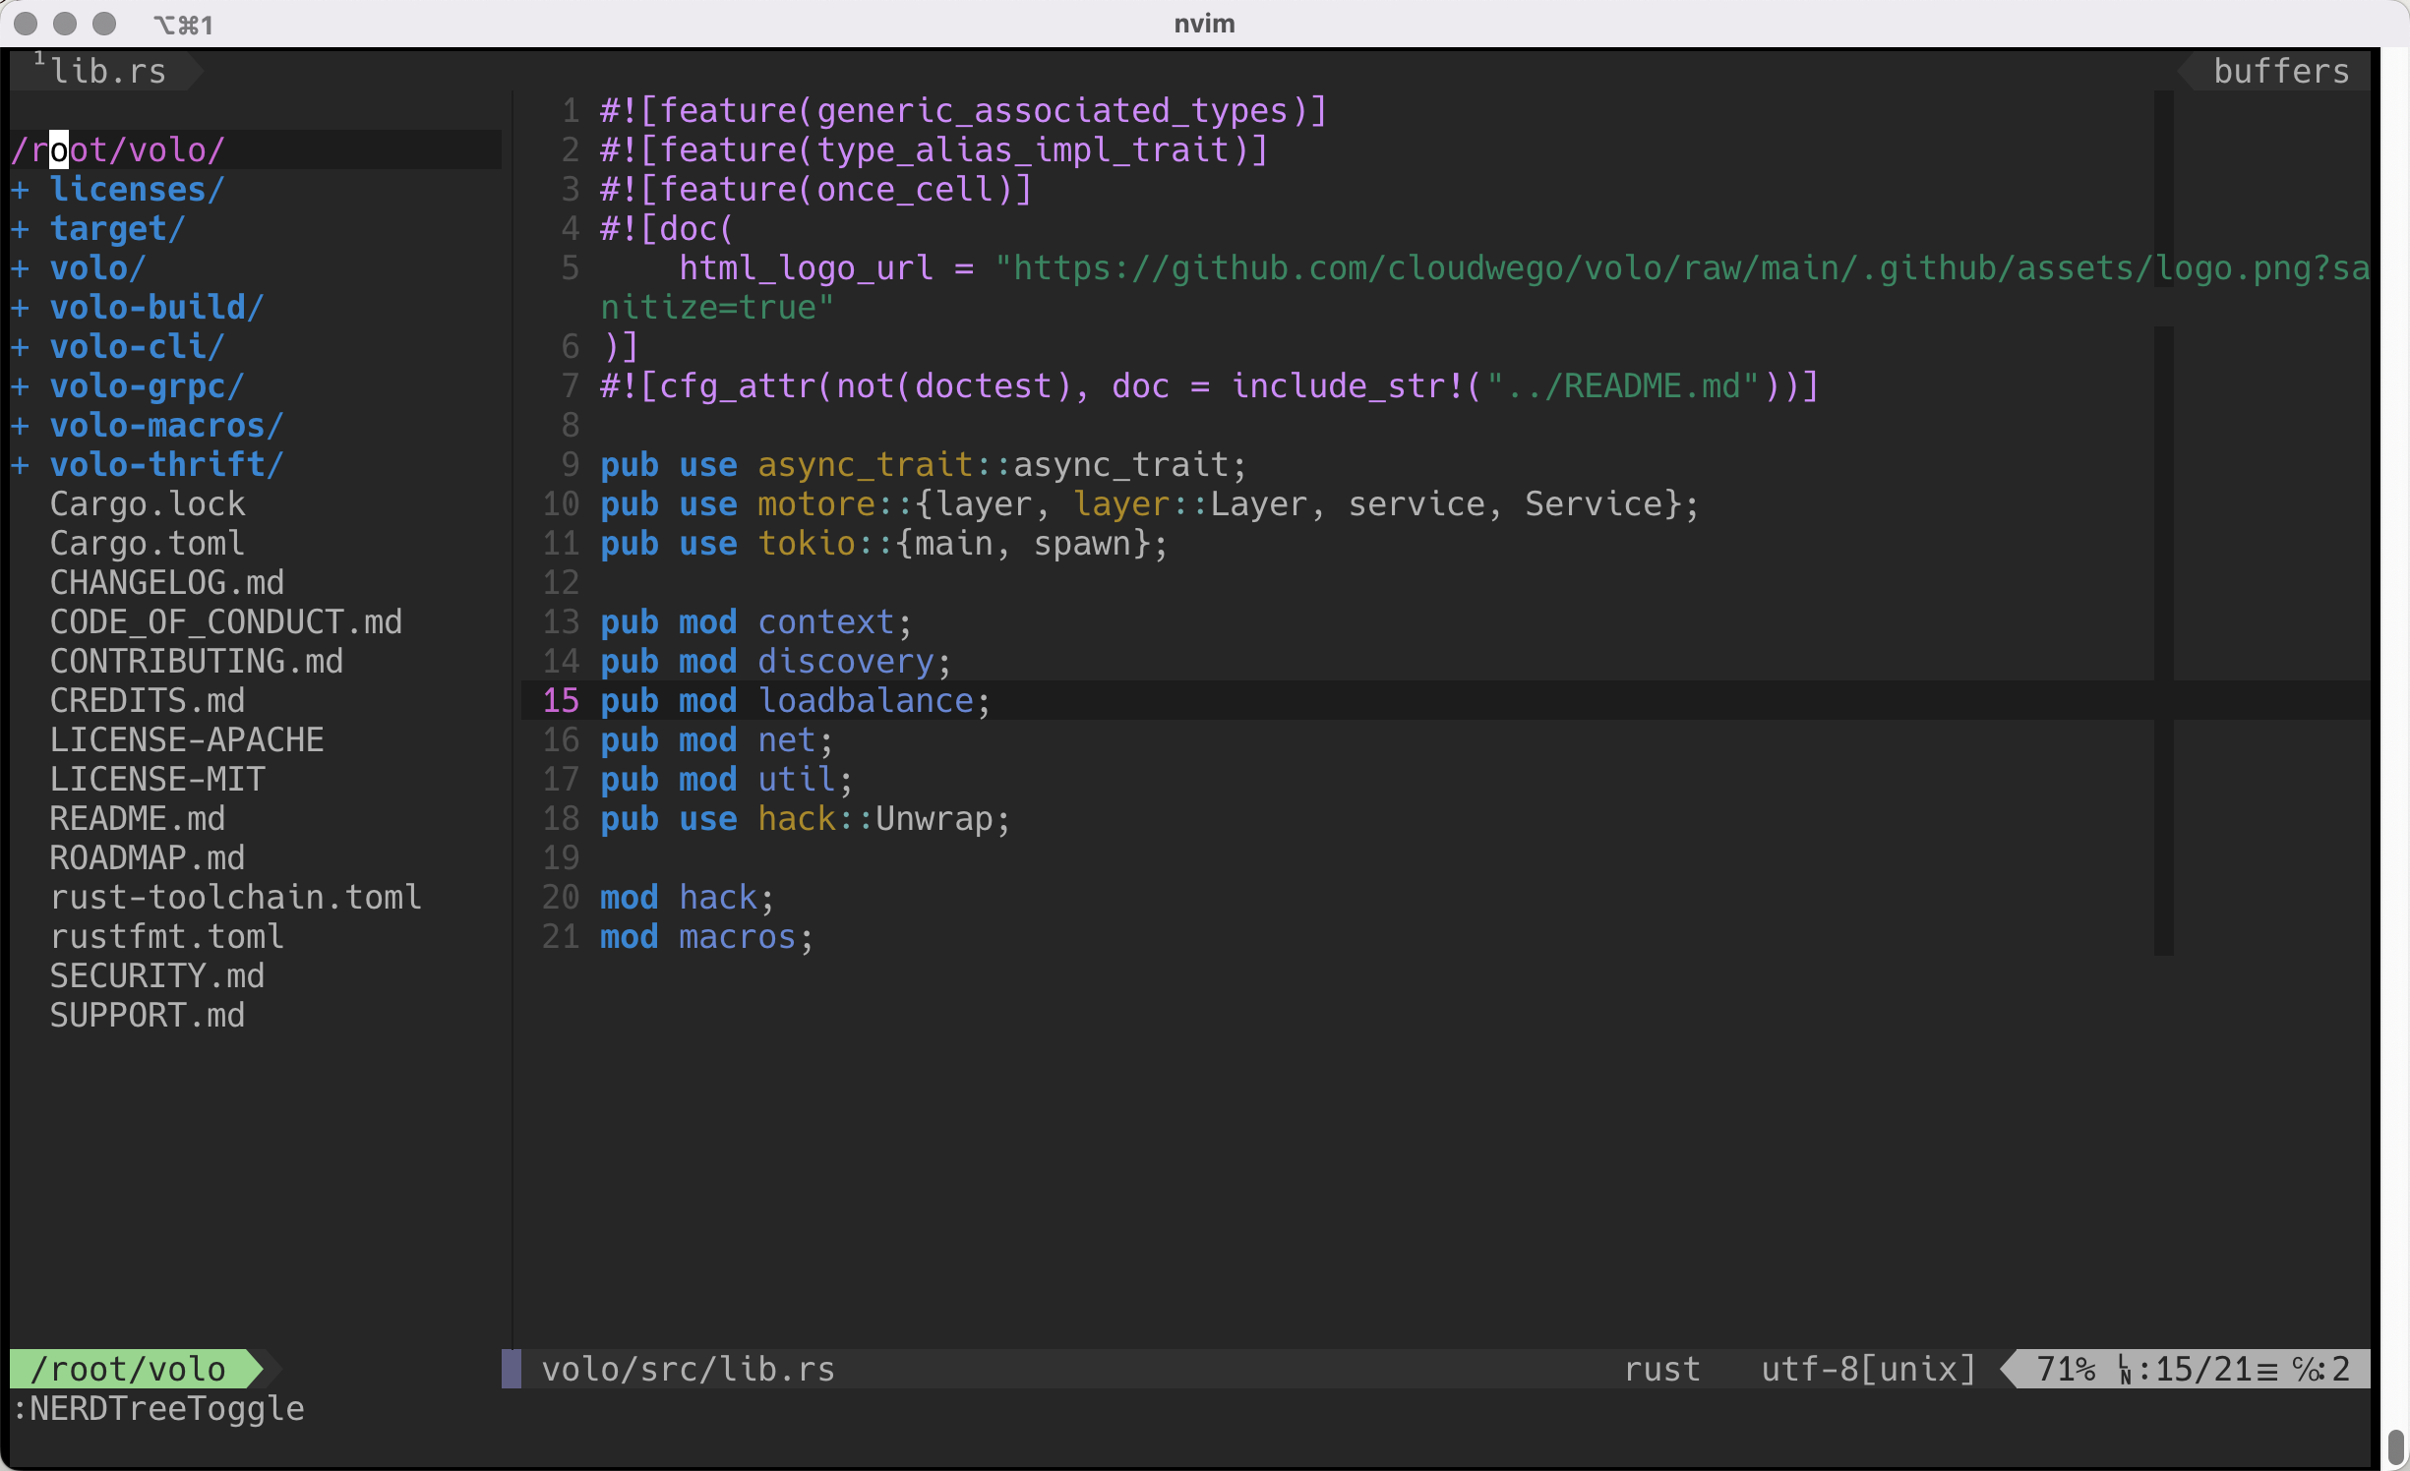Image resolution: width=2410 pixels, height=1471 pixels.
Task: Expand the volo-build/ folder plus marker
Action: pos(21,307)
